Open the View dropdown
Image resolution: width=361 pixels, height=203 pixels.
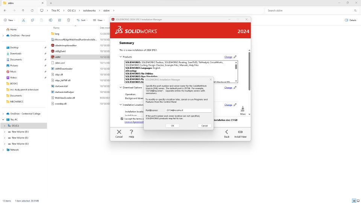[x=99, y=20]
